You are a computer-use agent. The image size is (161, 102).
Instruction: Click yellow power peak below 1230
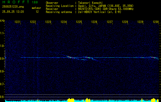pos(154,100)
